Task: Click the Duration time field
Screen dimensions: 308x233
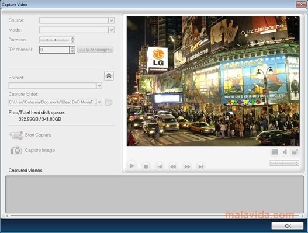Action: tap(54, 40)
